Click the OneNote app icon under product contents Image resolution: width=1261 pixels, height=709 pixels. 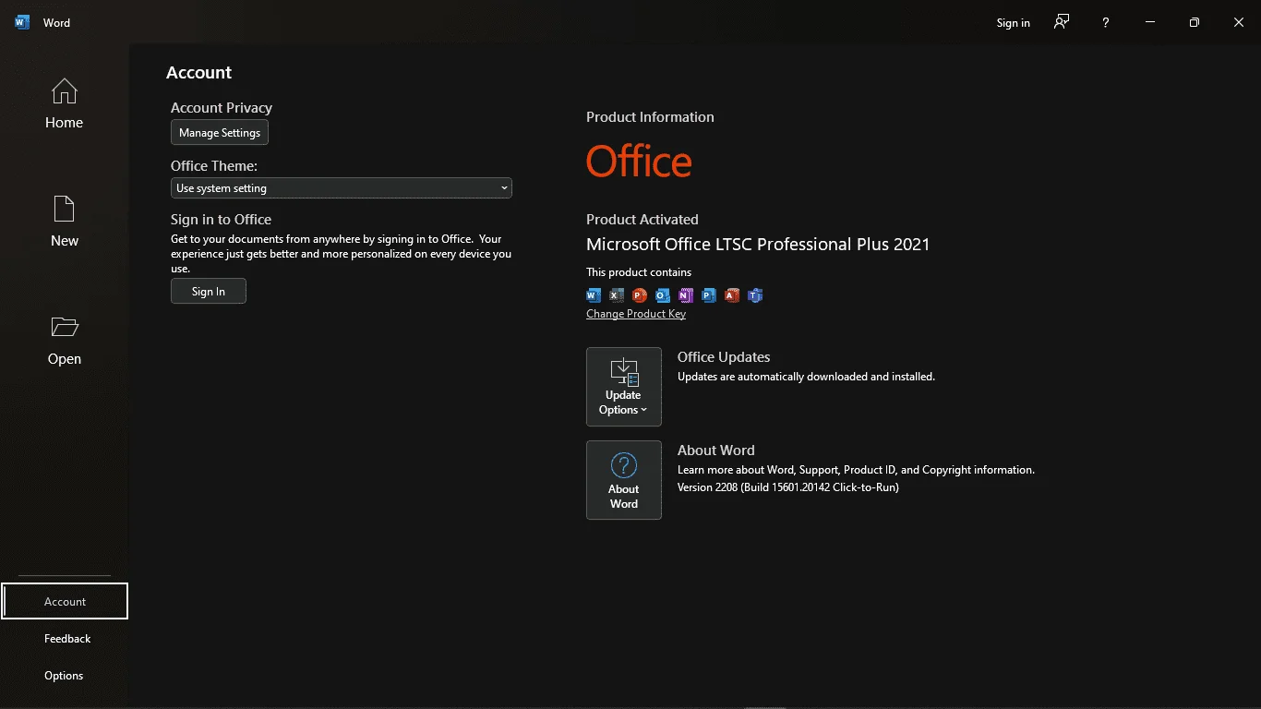click(686, 295)
